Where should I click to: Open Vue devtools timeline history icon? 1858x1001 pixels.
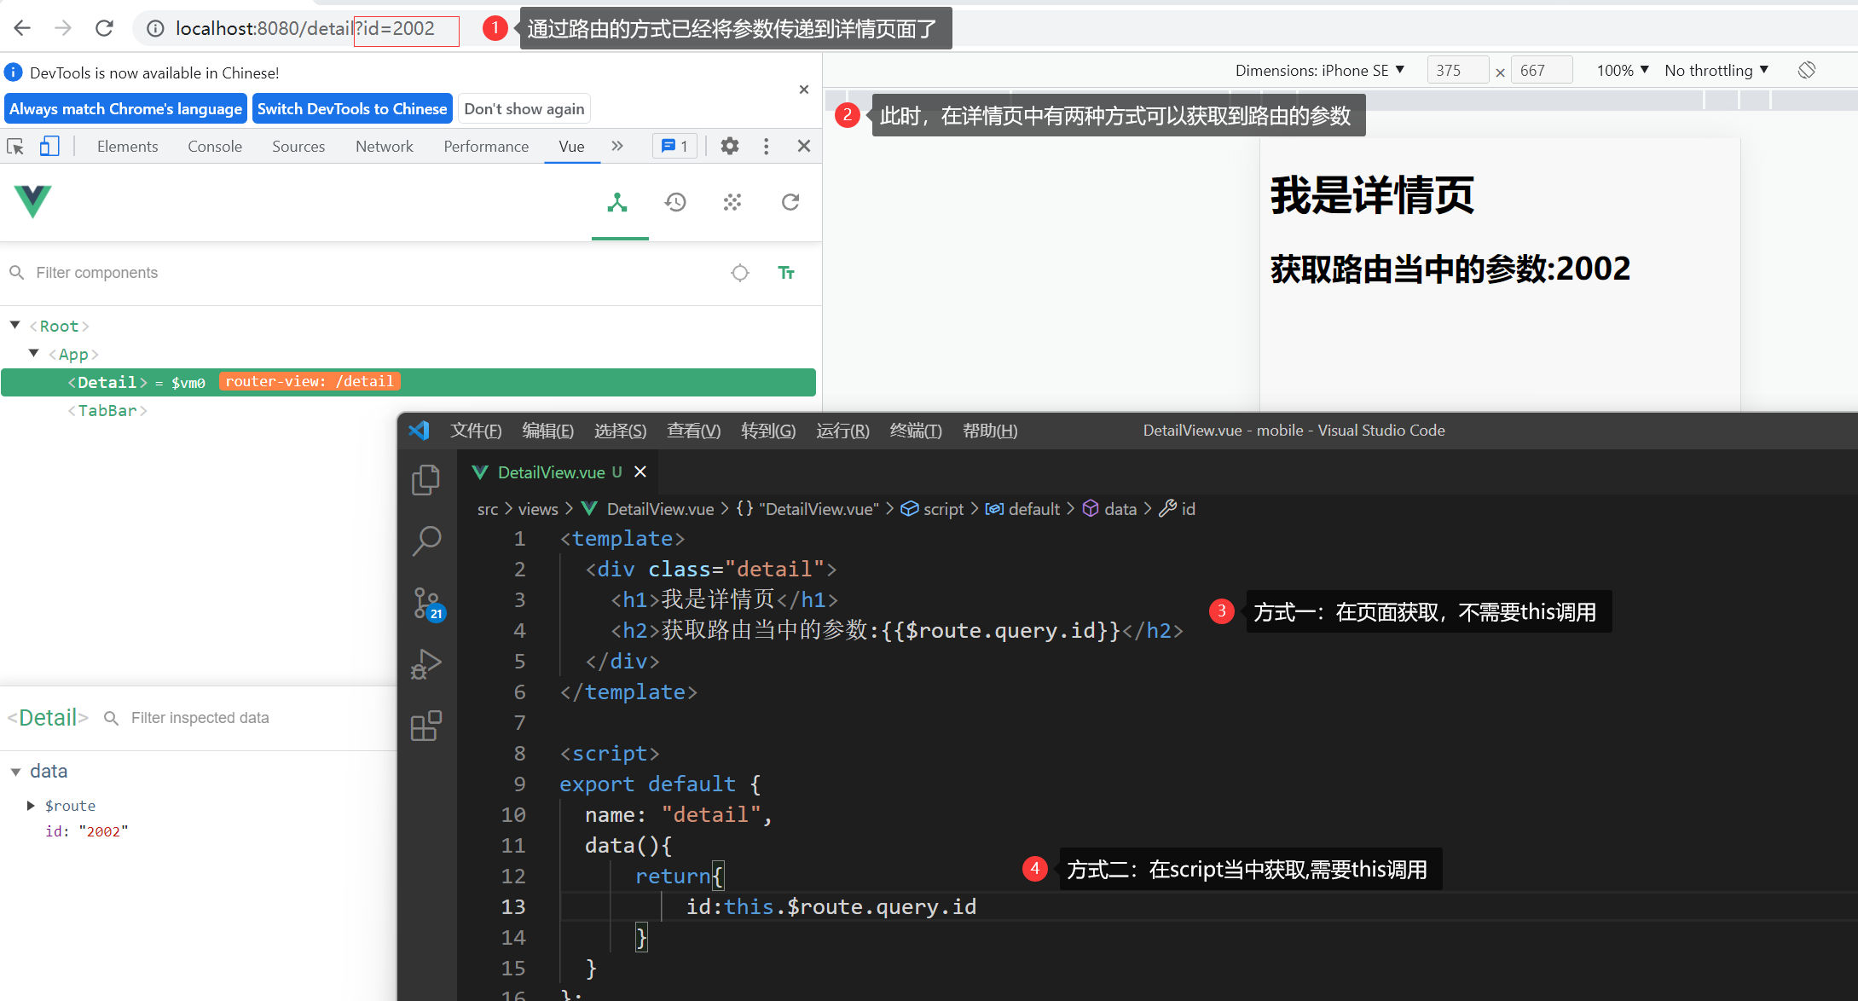(x=675, y=203)
